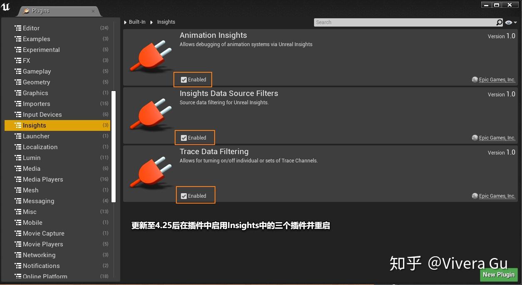
Task: Open the visibility filter dropdown arrow
Action: coord(514,22)
